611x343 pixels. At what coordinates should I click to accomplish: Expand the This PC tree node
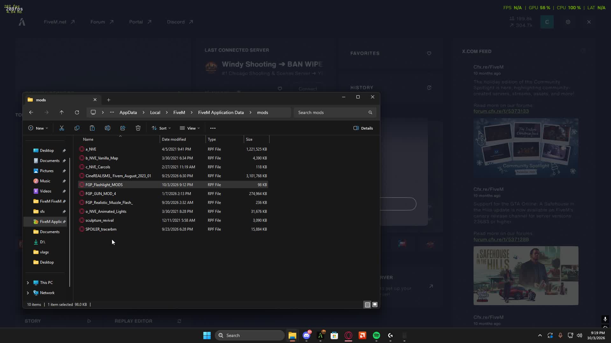point(28,283)
